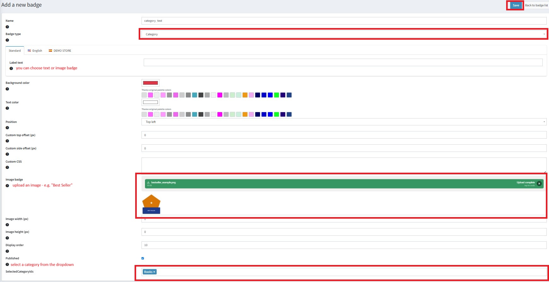Save the new badge

[516, 5]
